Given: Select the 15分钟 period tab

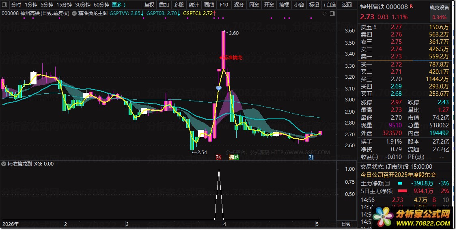Looking at the screenshot, I should click(x=64, y=4).
